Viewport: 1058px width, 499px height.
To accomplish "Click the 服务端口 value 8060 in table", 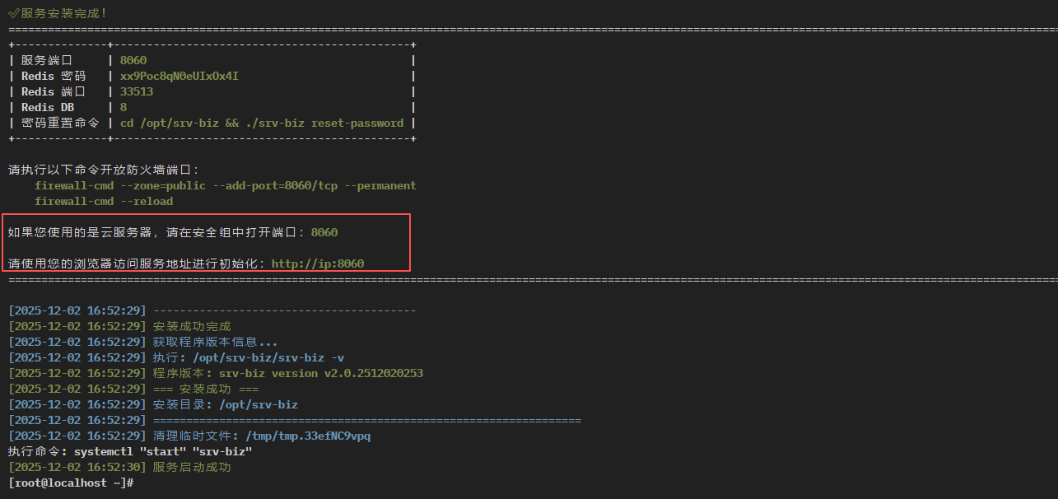I will coord(133,61).
